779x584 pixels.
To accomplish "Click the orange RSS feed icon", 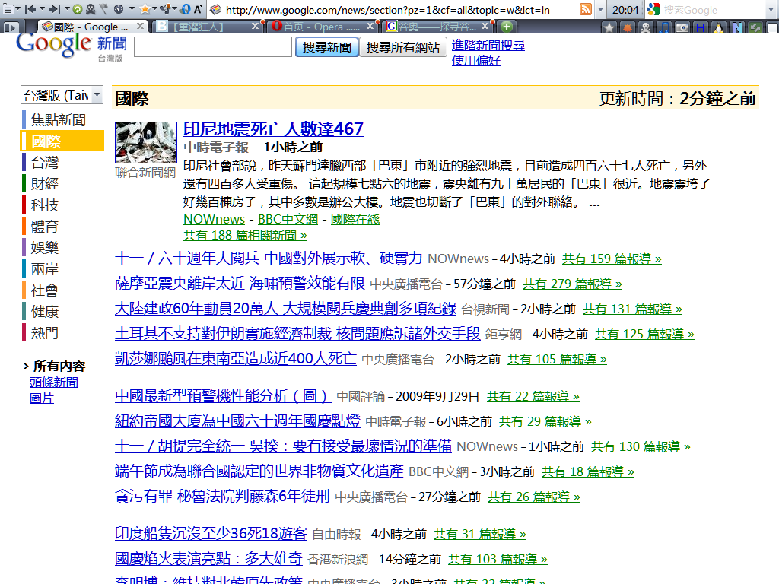I will (586, 9).
